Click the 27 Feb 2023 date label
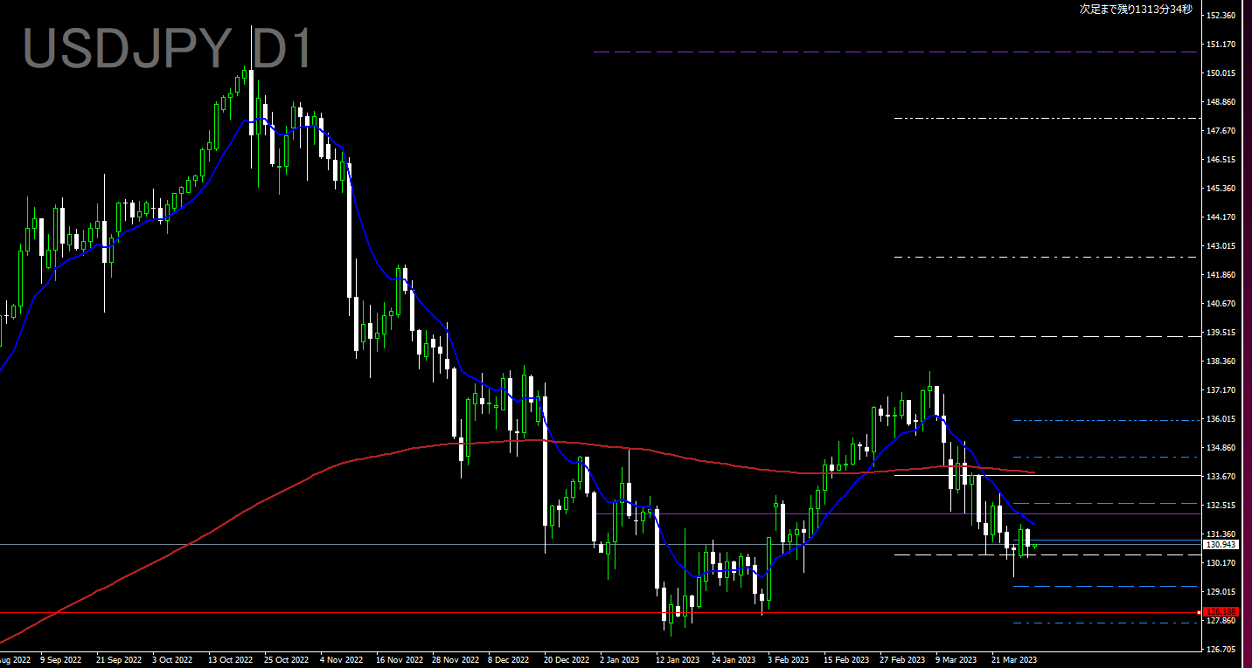 (901, 661)
